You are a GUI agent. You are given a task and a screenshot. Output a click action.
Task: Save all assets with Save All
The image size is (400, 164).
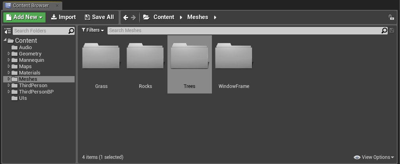point(99,17)
